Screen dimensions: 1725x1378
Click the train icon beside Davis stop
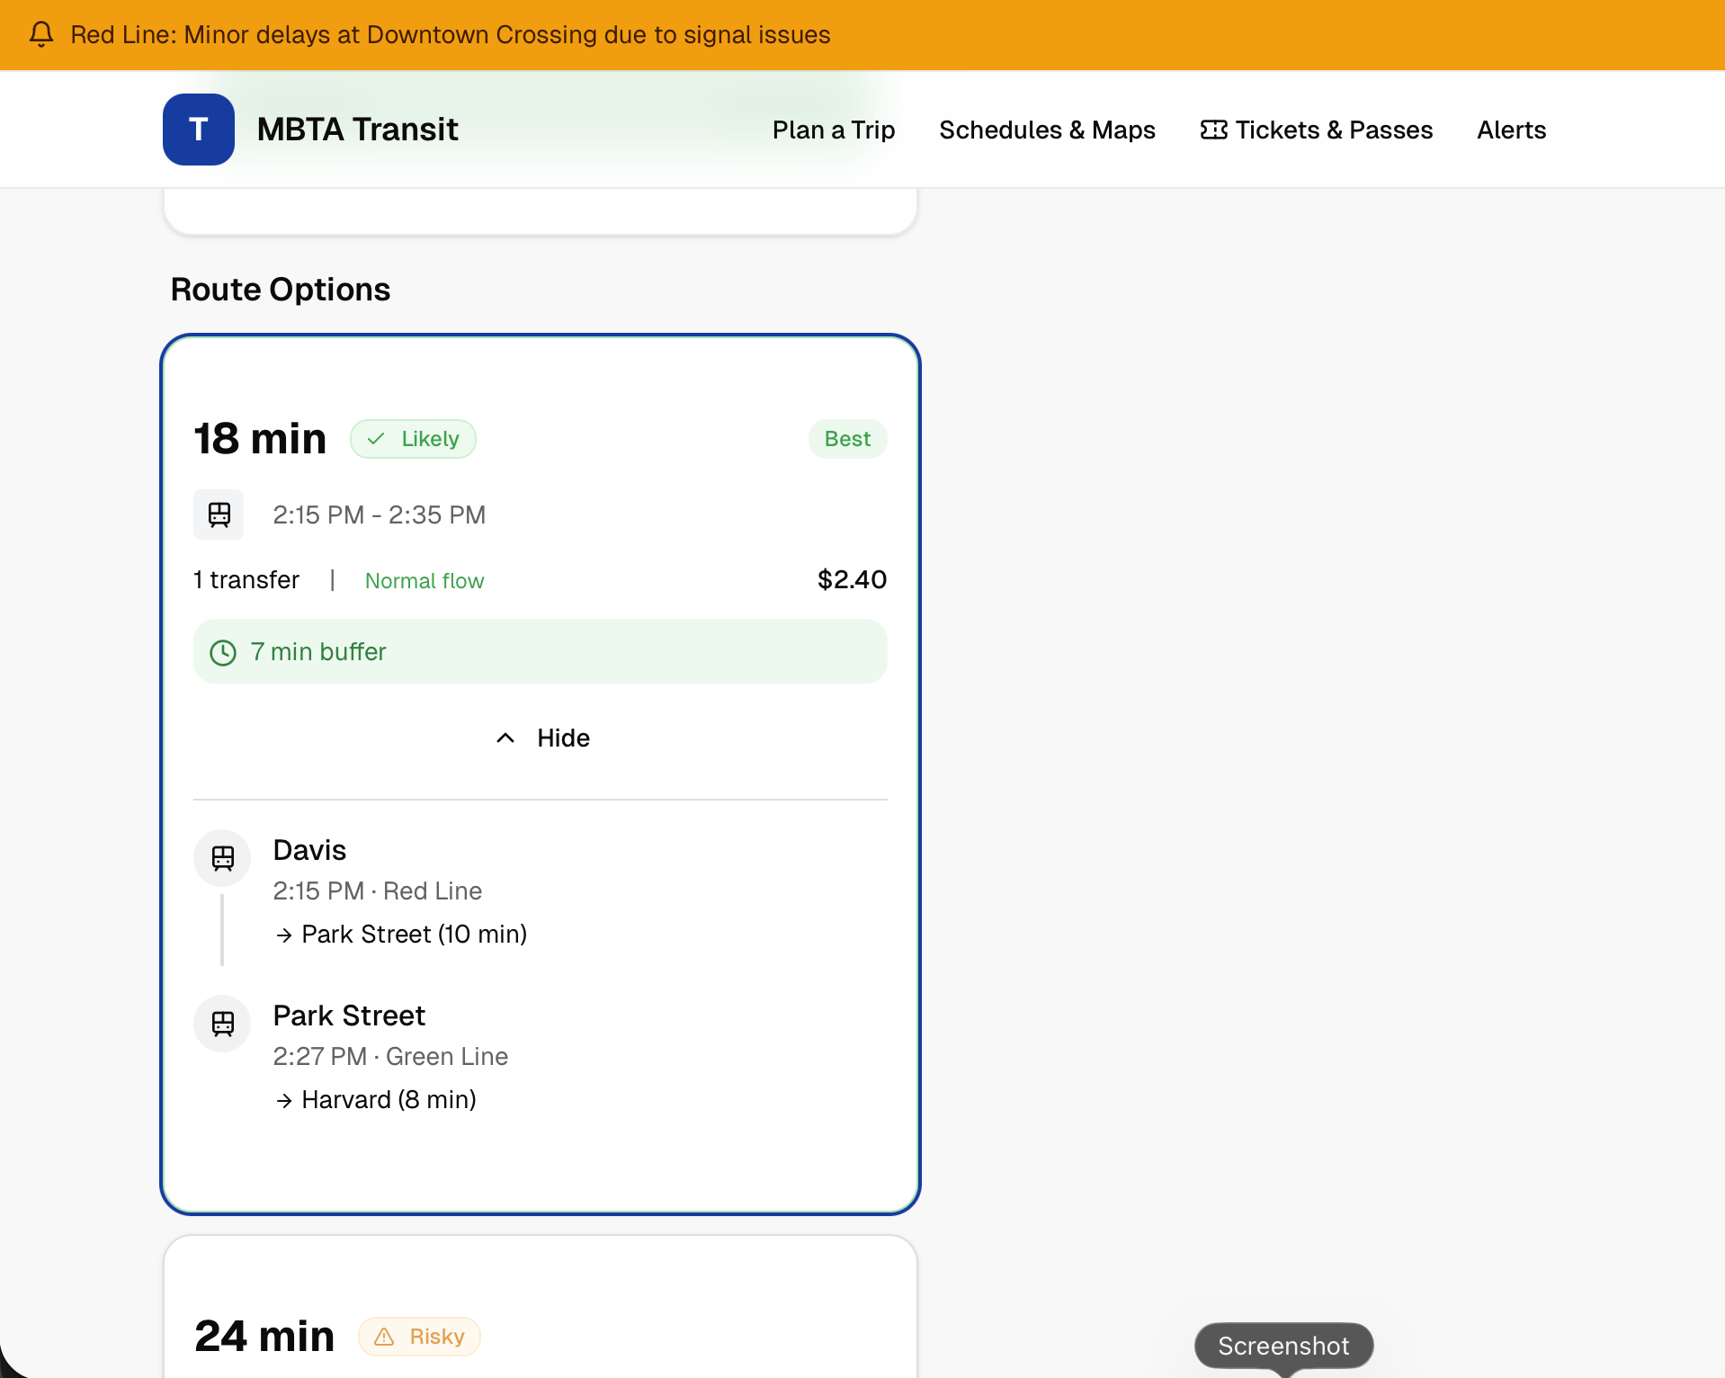[222, 857]
